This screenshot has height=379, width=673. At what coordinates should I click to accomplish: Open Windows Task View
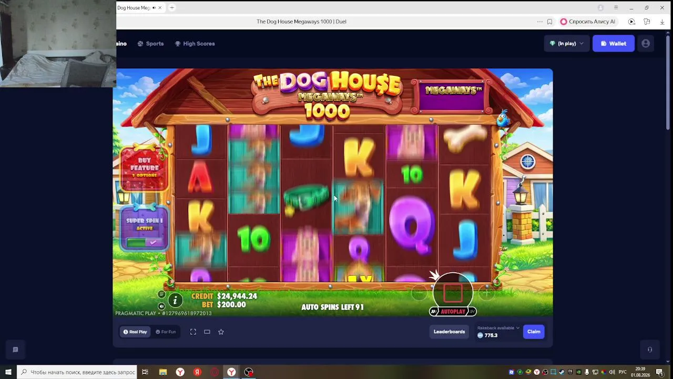pyautogui.click(x=145, y=372)
